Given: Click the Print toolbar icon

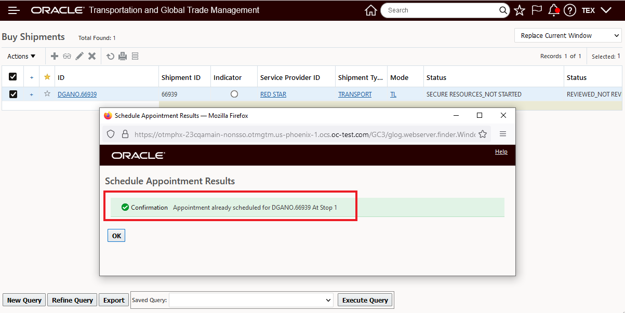Looking at the screenshot, I should [x=123, y=56].
